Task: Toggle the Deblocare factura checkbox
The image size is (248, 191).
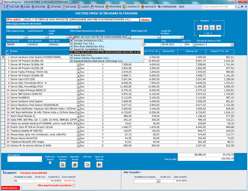Action: point(50,163)
